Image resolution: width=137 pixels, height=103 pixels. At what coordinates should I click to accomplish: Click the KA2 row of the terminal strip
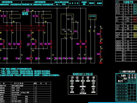[126, 13]
